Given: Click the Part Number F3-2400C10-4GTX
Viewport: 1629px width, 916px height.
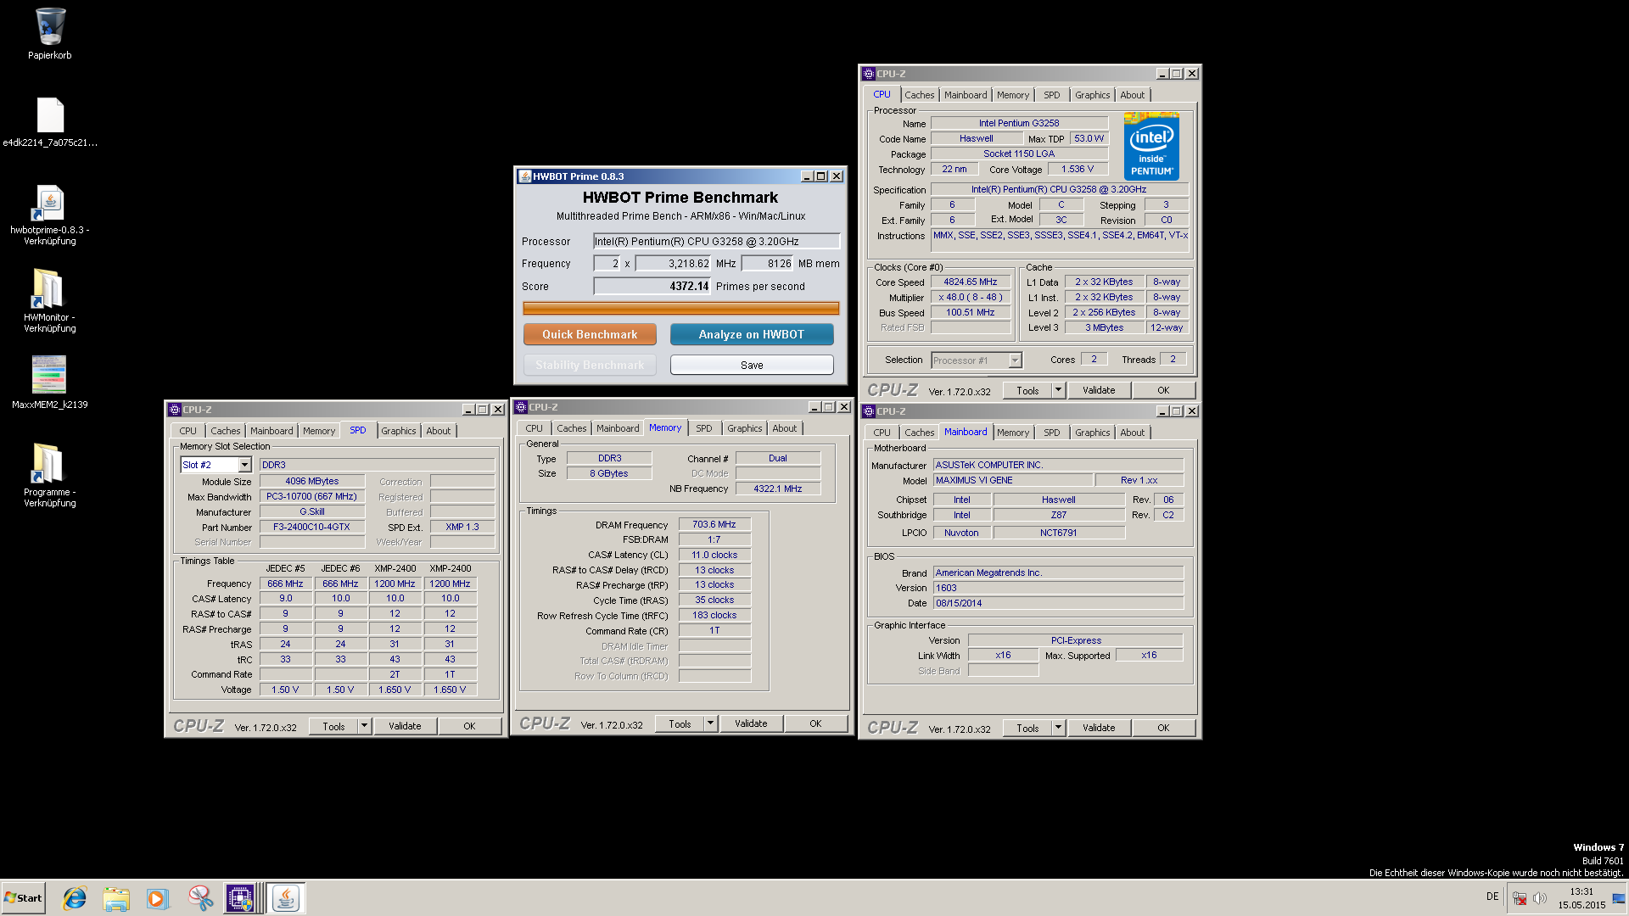Looking at the screenshot, I should (311, 527).
